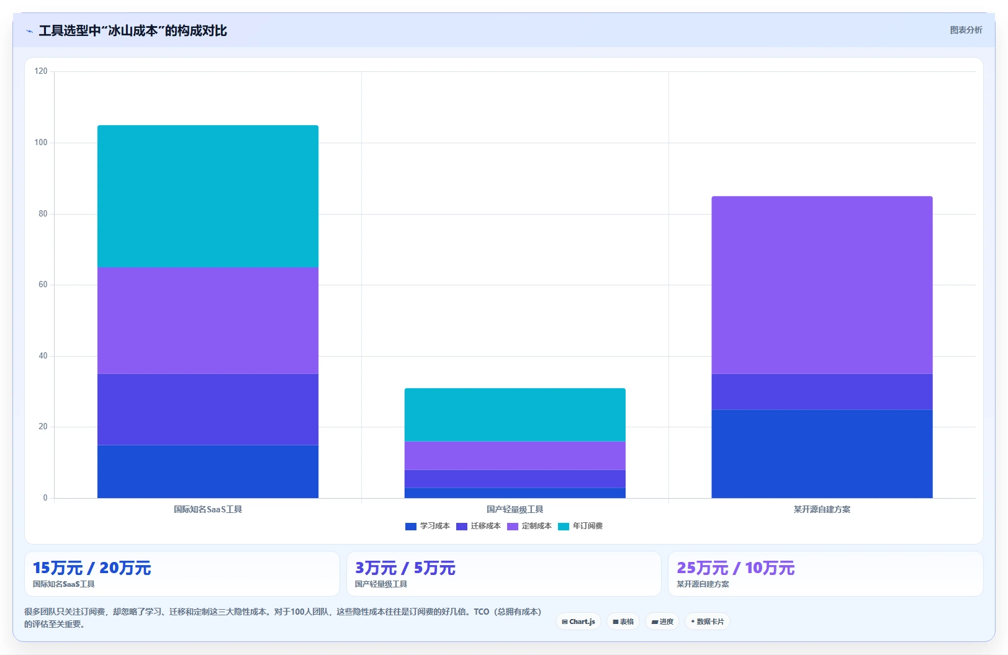
Task: Click the x-axis label 国产轻量级工具
Action: [515, 509]
